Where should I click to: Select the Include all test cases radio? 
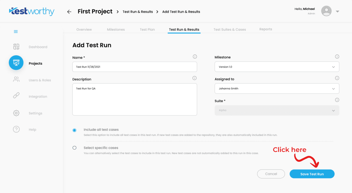[x=74, y=130]
